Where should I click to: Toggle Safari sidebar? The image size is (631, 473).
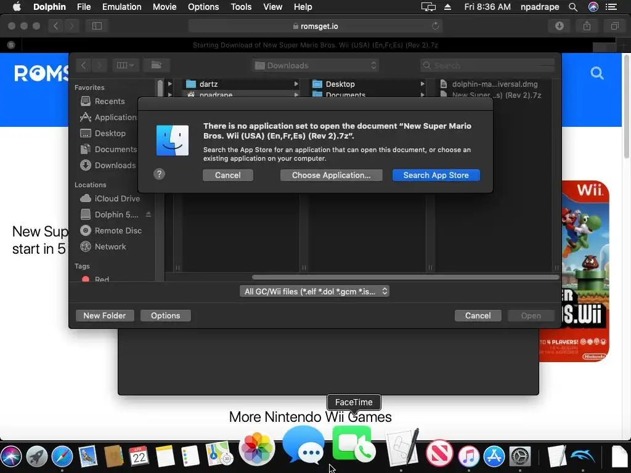point(97,26)
